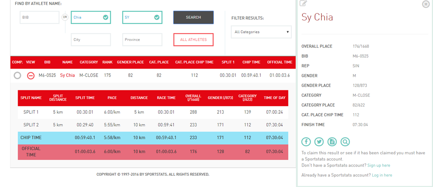Click the City input field
This screenshot has height=187, width=433.
pos(91,40)
